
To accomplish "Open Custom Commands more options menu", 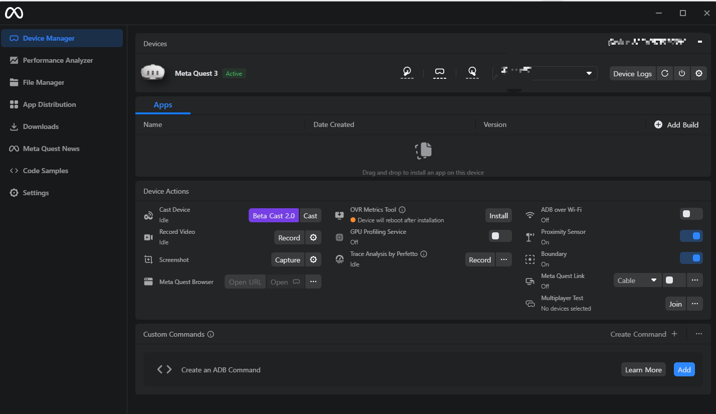I will click(x=699, y=334).
